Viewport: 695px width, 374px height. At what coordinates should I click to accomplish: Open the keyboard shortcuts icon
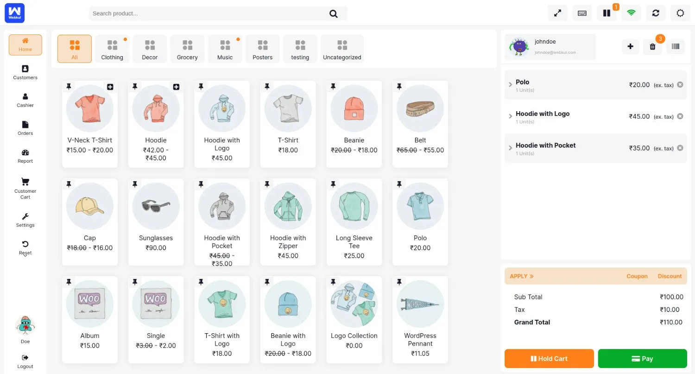point(582,13)
